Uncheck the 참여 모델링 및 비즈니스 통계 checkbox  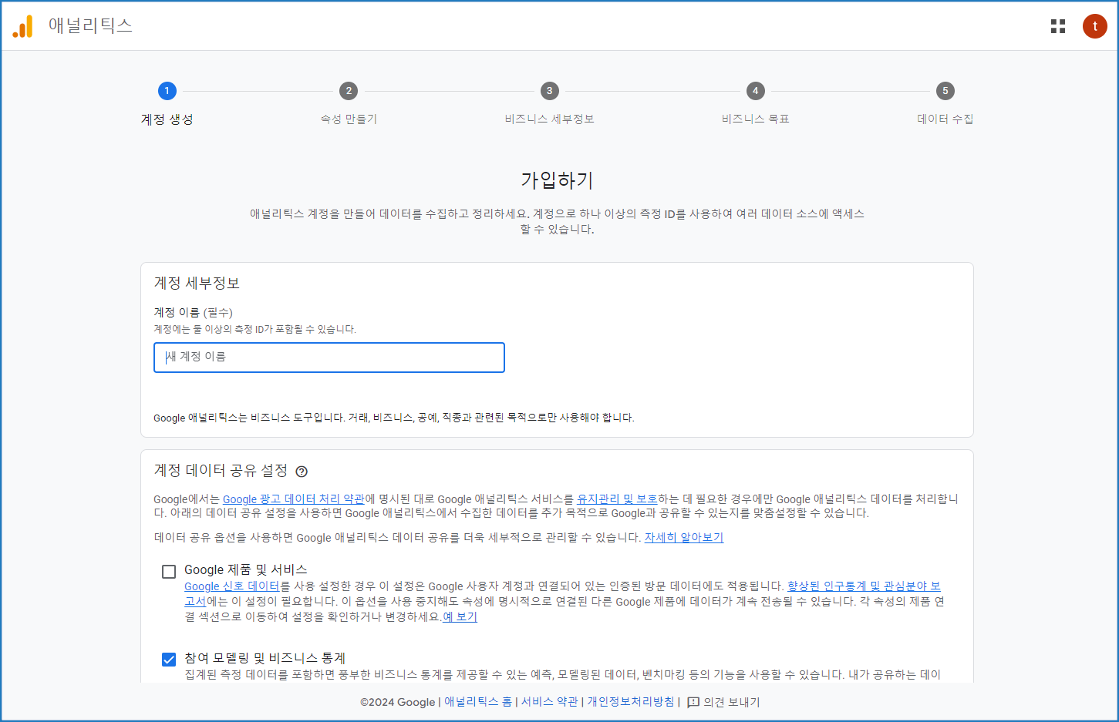(x=169, y=659)
